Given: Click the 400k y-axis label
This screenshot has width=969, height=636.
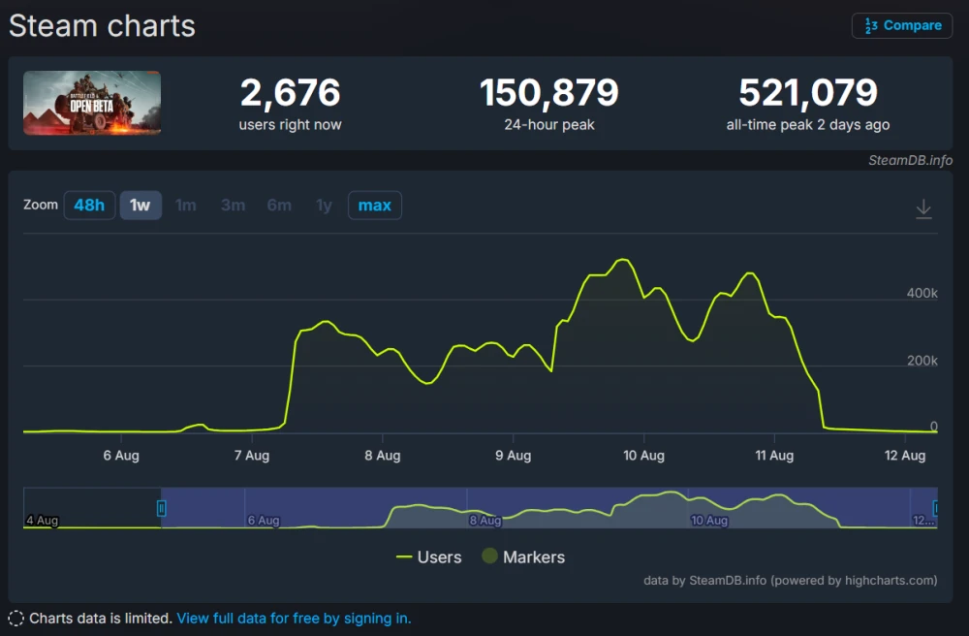Looking at the screenshot, I should pos(922,293).
